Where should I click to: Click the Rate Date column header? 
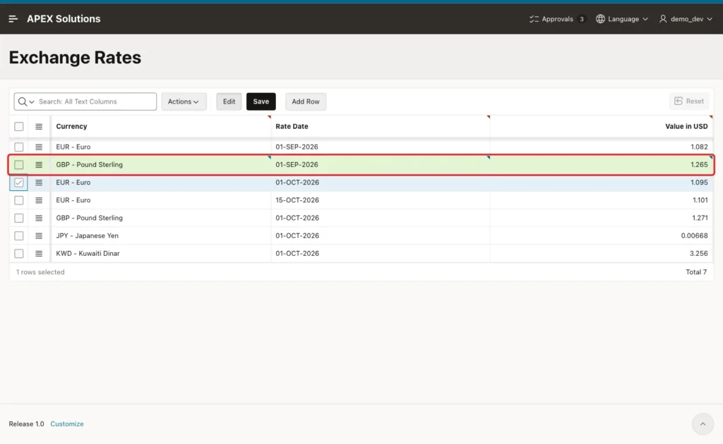coord(381,127)
